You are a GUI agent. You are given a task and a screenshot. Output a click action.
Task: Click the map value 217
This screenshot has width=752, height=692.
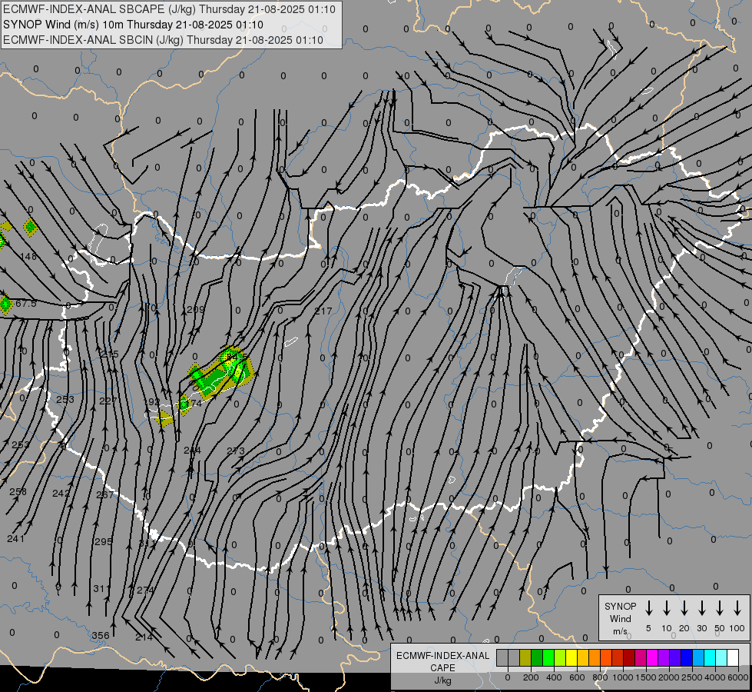323,311
